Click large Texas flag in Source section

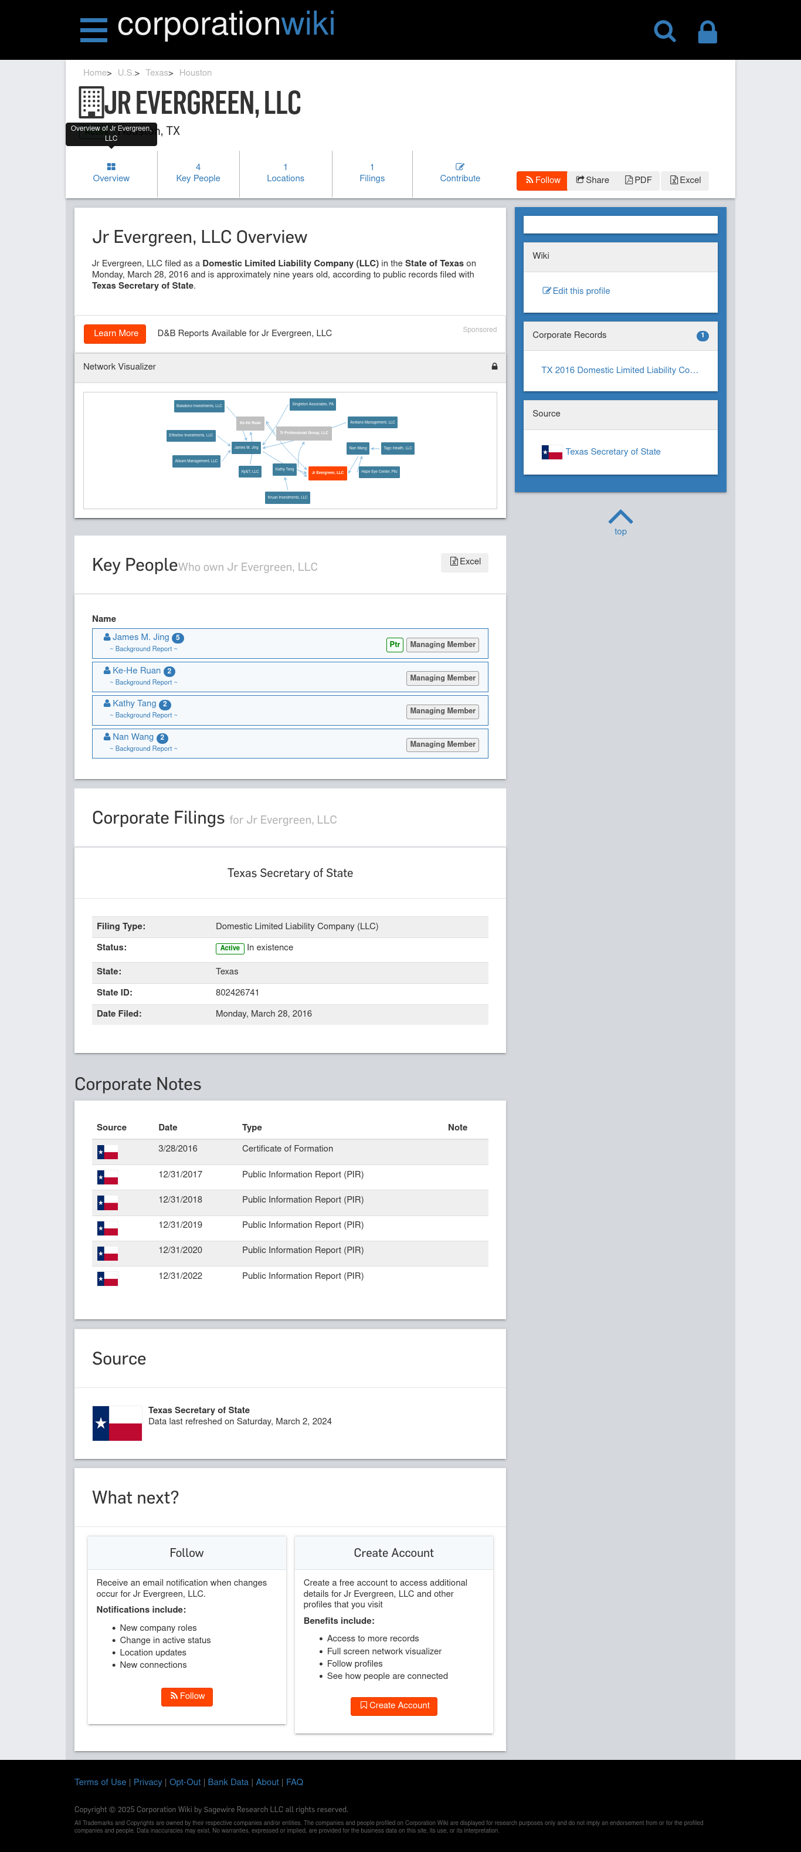(x=117, y=1423)
